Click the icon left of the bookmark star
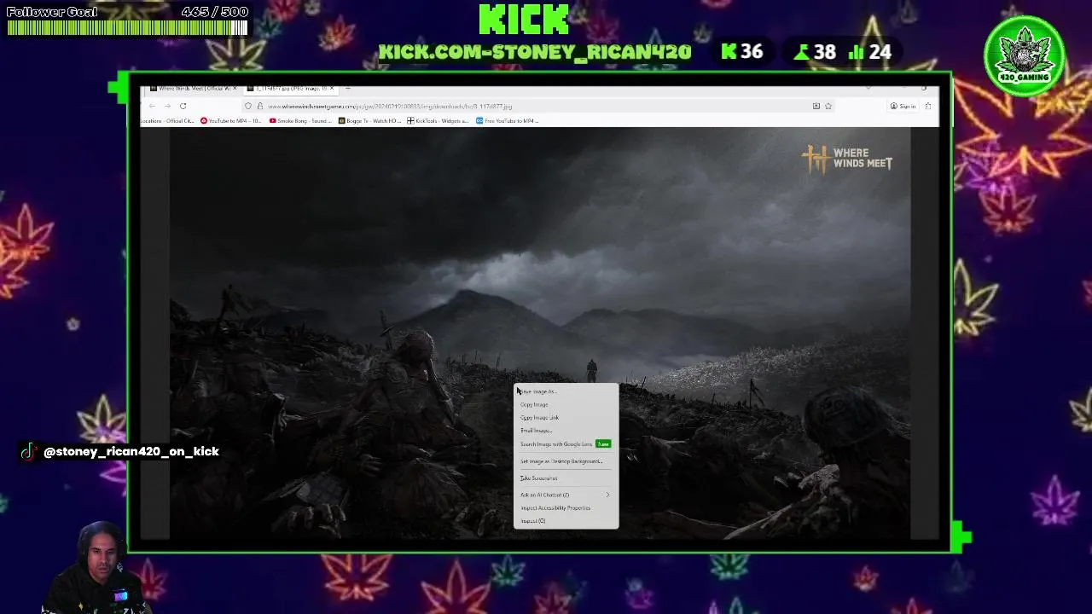The width and height of the screenshot is (1092, 614). [x=816, y=106]
